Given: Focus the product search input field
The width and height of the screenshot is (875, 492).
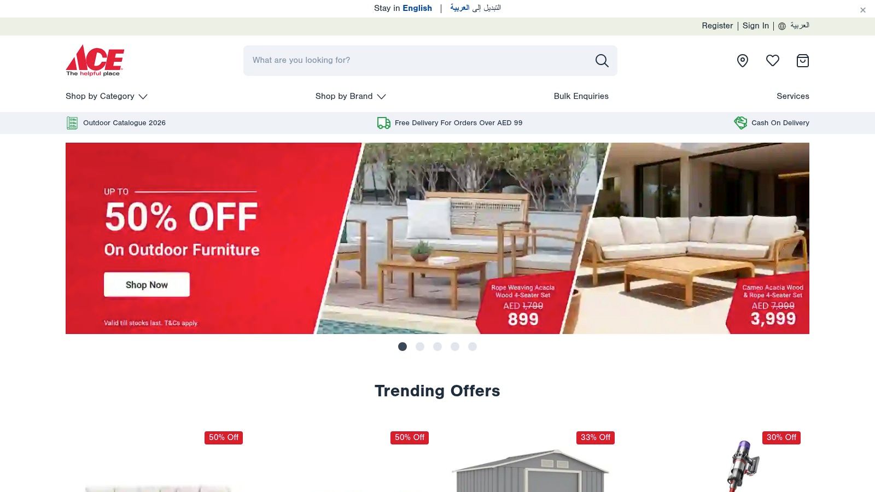Looking at the screenshot, I should pyautogui.click(x=418, y=61).
